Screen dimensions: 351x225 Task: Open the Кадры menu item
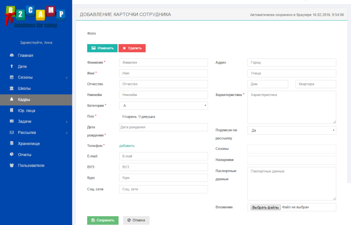24,99
